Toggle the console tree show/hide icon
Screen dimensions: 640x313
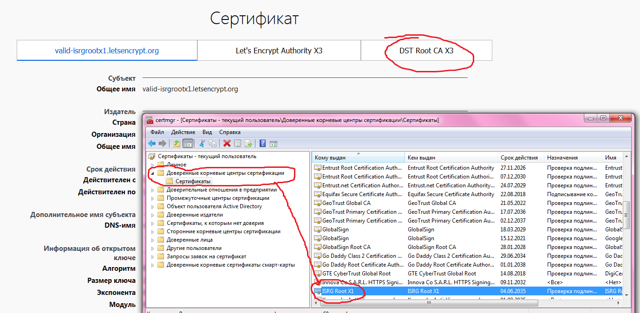point(188,143)
